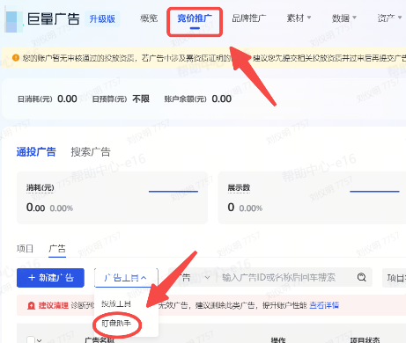
Task: Click the 日消耗(元) 0.00 value
Action: click(67, 99)
